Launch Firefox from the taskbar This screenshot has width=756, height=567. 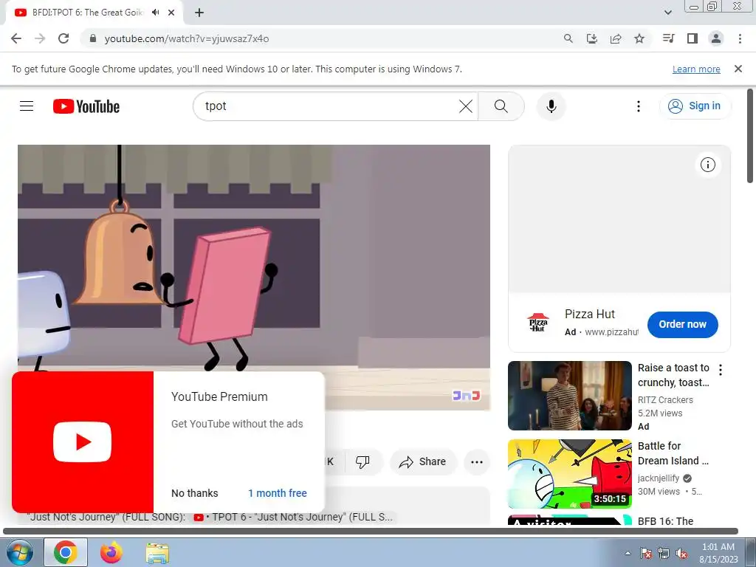tap(111, 552)
